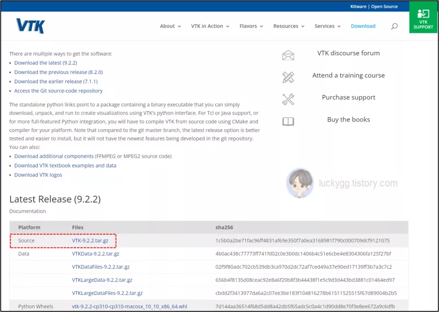Click the envelope icon beside discourse forum
Viewport: 439px width, 312px height.
[288, 55]
